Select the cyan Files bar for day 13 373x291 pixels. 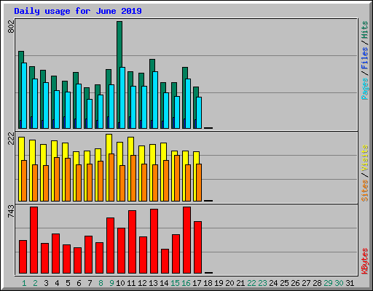[x=155, y=100]
